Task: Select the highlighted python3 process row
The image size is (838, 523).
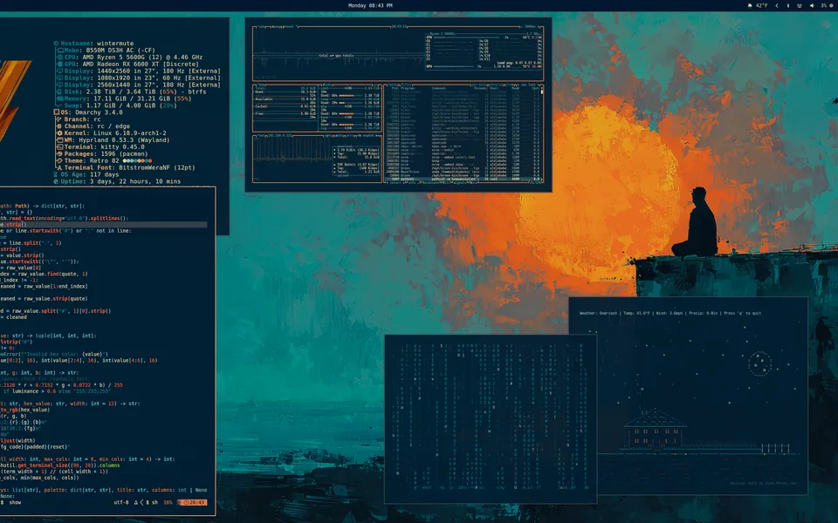Action: 464,179
